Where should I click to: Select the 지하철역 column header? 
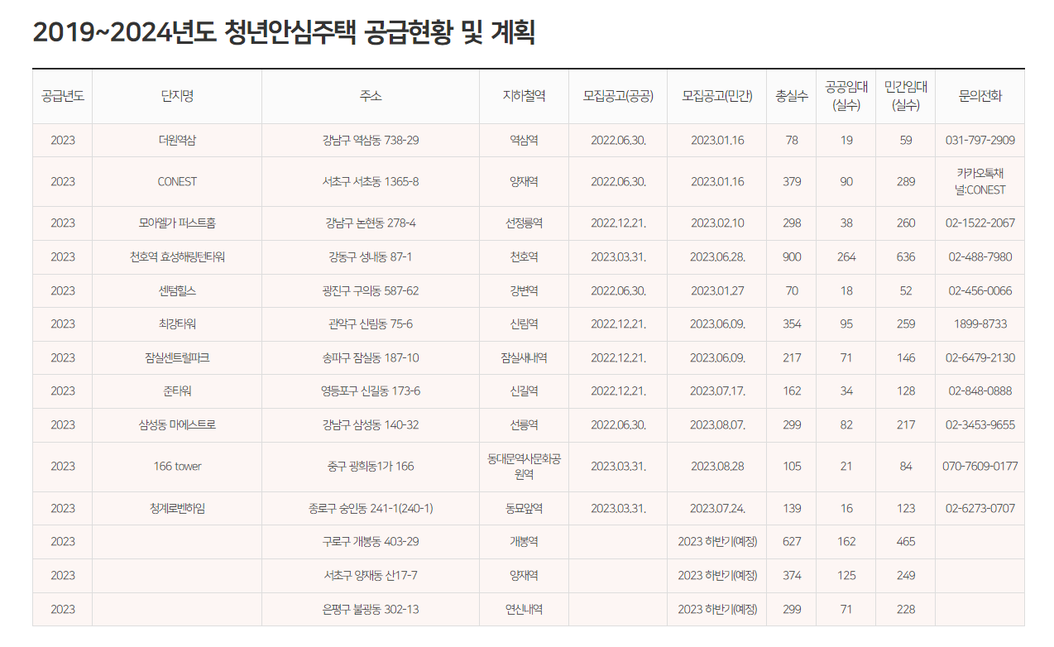click(x=523, y=96)
